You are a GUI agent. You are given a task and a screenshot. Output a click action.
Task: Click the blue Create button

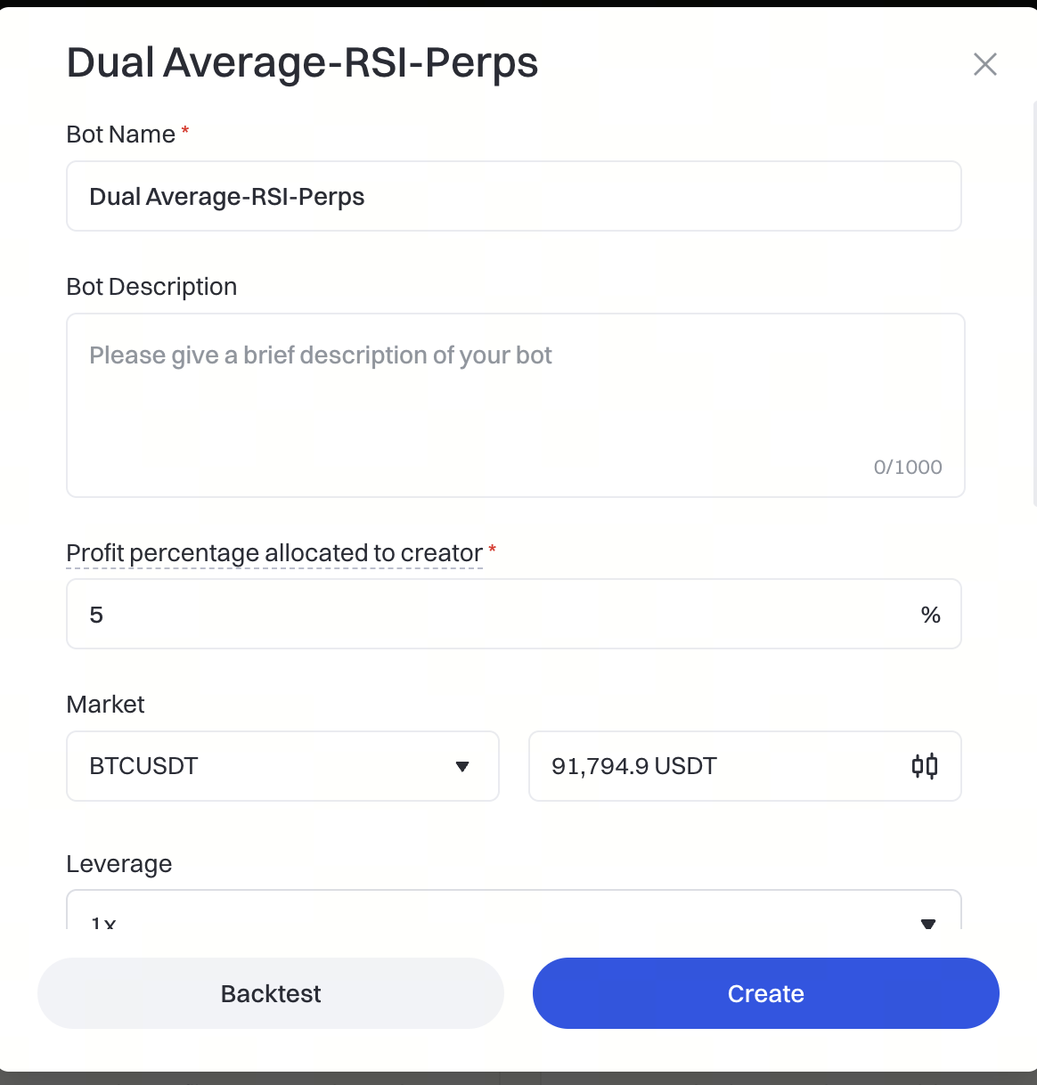point(765,993)
